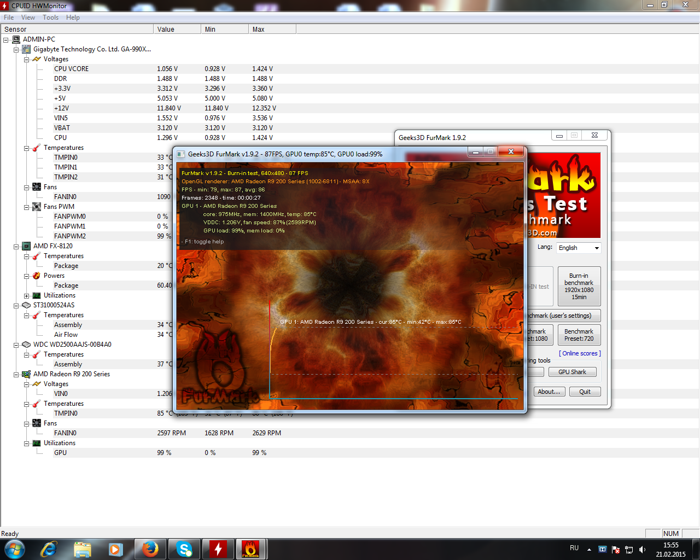This screenshot has width=700, height=560.
Task: Open Windows Media Player from the taskbar
Action: (115, 549)
